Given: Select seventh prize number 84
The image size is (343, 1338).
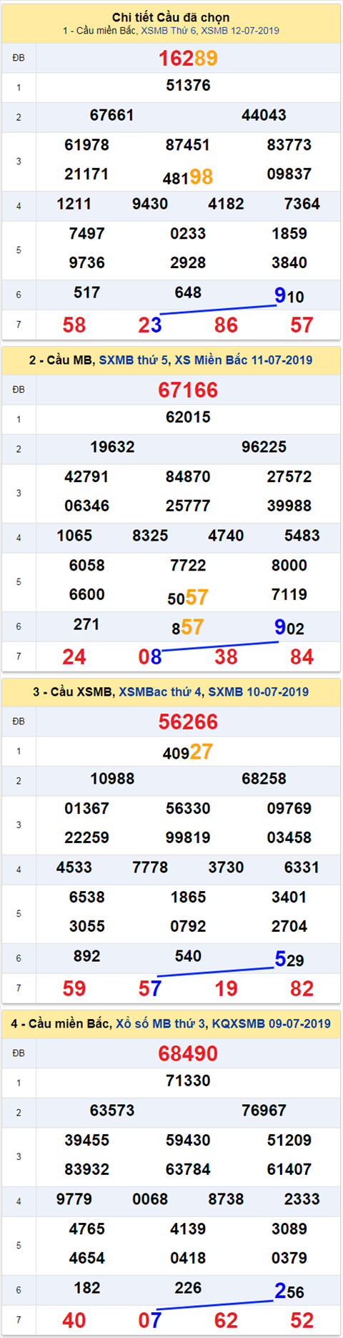Looking at the screenshot, I should pos(302,657).
